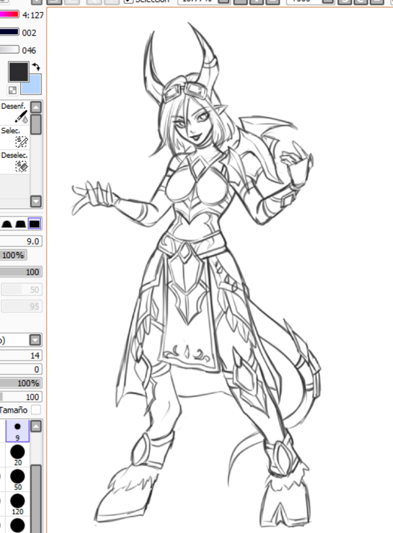Pick brush size preset 9
393x533 pixels.
(x=17, y=431)
